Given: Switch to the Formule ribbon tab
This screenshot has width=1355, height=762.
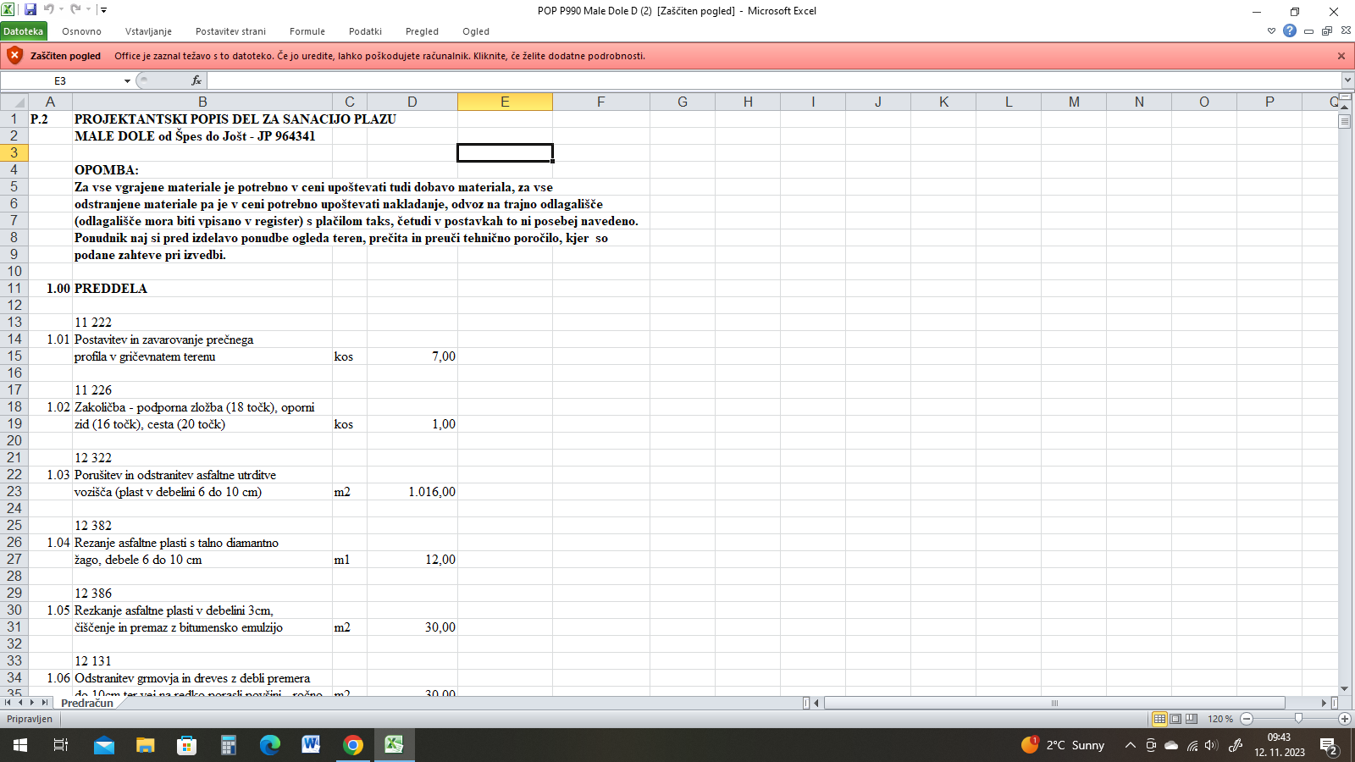Looking at the screenshot, I should click(x=307, y=31).
